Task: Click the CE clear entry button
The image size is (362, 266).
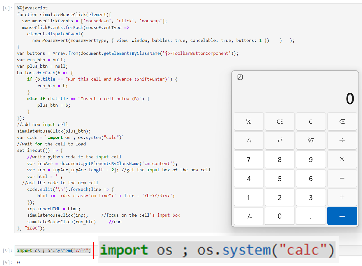Action: point(279,121)
